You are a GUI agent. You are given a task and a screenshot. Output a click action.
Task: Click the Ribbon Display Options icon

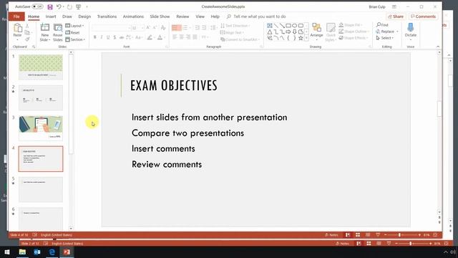[x=394, y=6]
